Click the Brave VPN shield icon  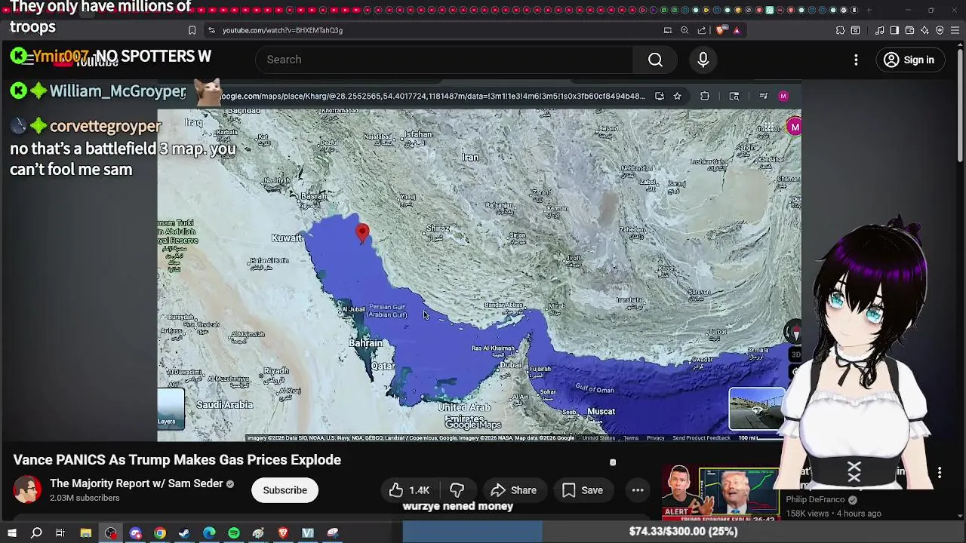pos(940,30)
